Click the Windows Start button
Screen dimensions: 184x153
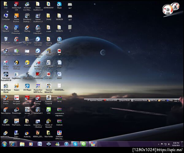[x=4, y=144]
